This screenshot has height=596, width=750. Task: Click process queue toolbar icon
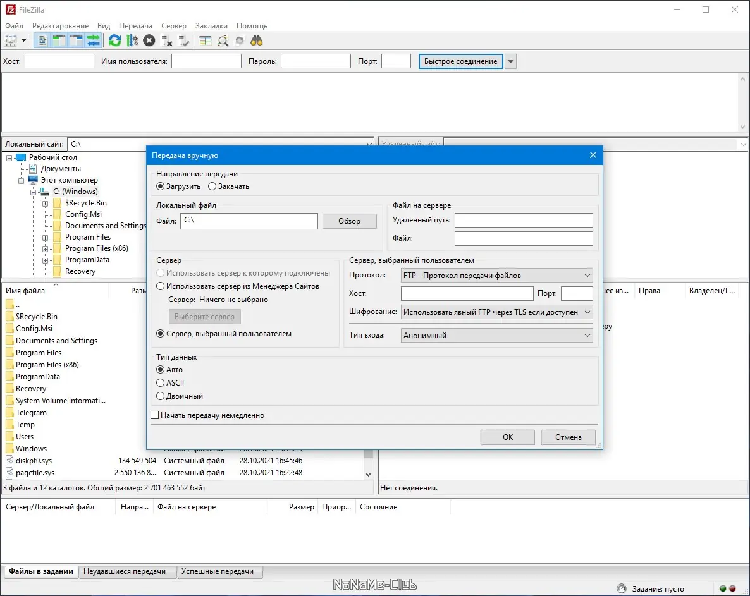pyautogui.click(x=132, y=40)
